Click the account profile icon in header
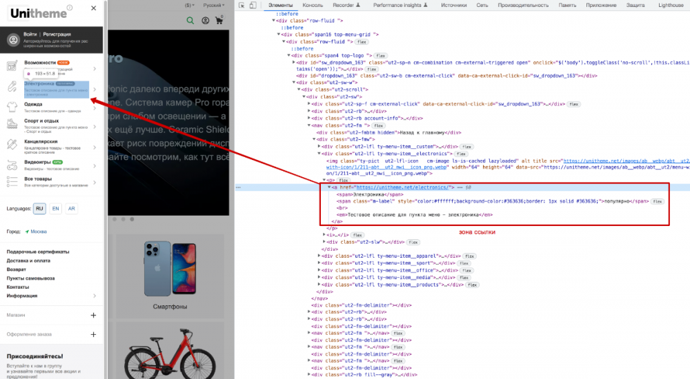Image resolution: width=690 pixels, height=379 pixels. (205, 21)
